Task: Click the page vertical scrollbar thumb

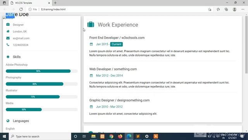Action: [246, 44]
